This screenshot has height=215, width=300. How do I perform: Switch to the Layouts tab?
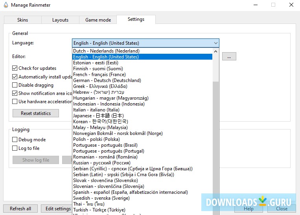tap(60, 20)
